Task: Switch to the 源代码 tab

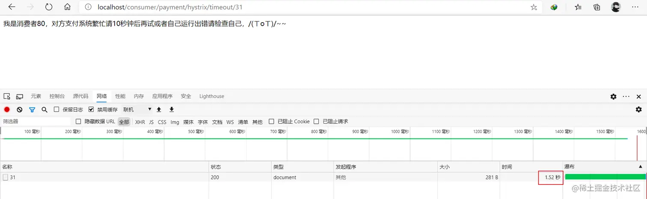Action: coord(80,96)
